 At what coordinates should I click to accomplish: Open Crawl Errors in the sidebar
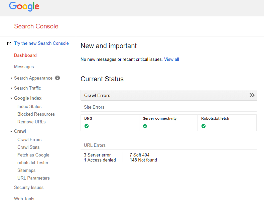pyautogui.click(x=29, y=139)
